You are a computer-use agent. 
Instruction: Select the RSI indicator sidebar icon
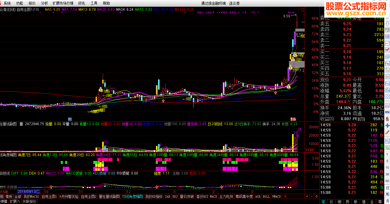click(x=387, y=112)
